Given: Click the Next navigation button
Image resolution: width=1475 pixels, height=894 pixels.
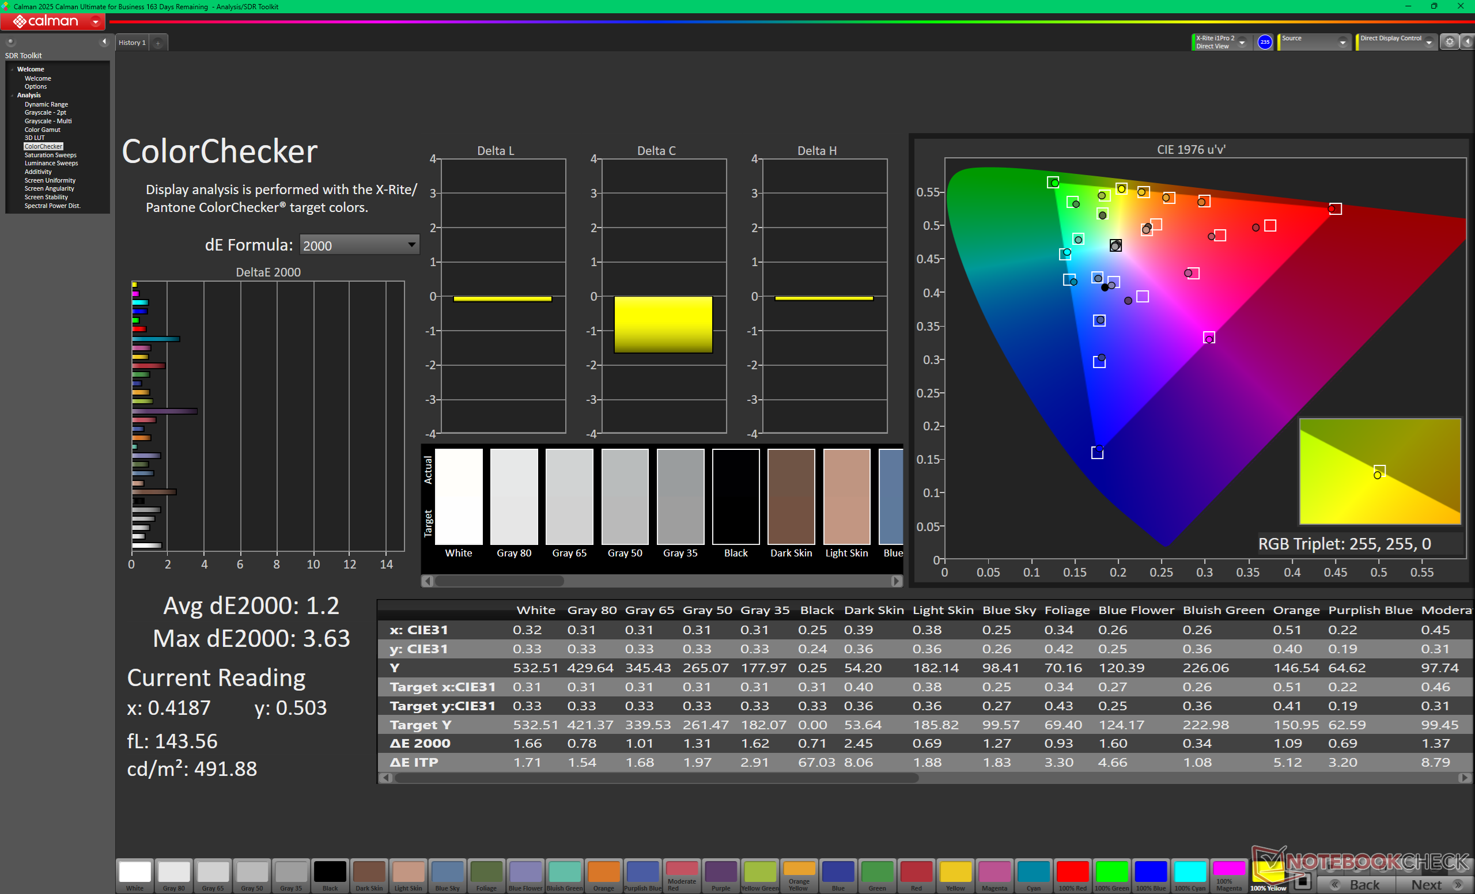Looking at the screenshot, I should click(x=1435, y=884).
